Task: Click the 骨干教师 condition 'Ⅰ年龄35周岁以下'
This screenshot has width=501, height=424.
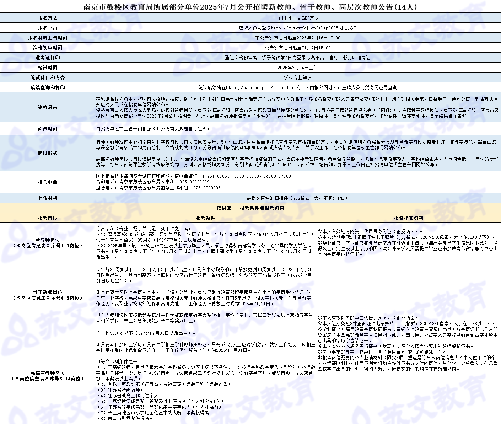Action: 204,275
